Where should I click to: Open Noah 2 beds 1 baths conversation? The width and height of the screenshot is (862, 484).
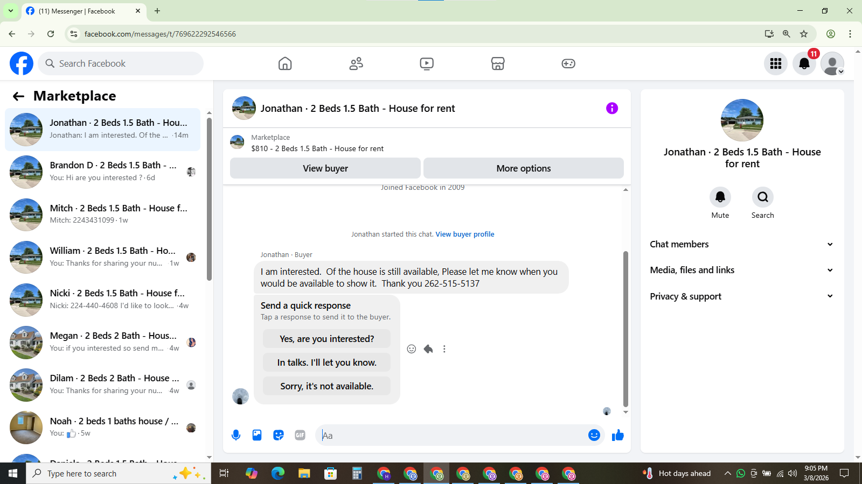[x=102, y=428]
